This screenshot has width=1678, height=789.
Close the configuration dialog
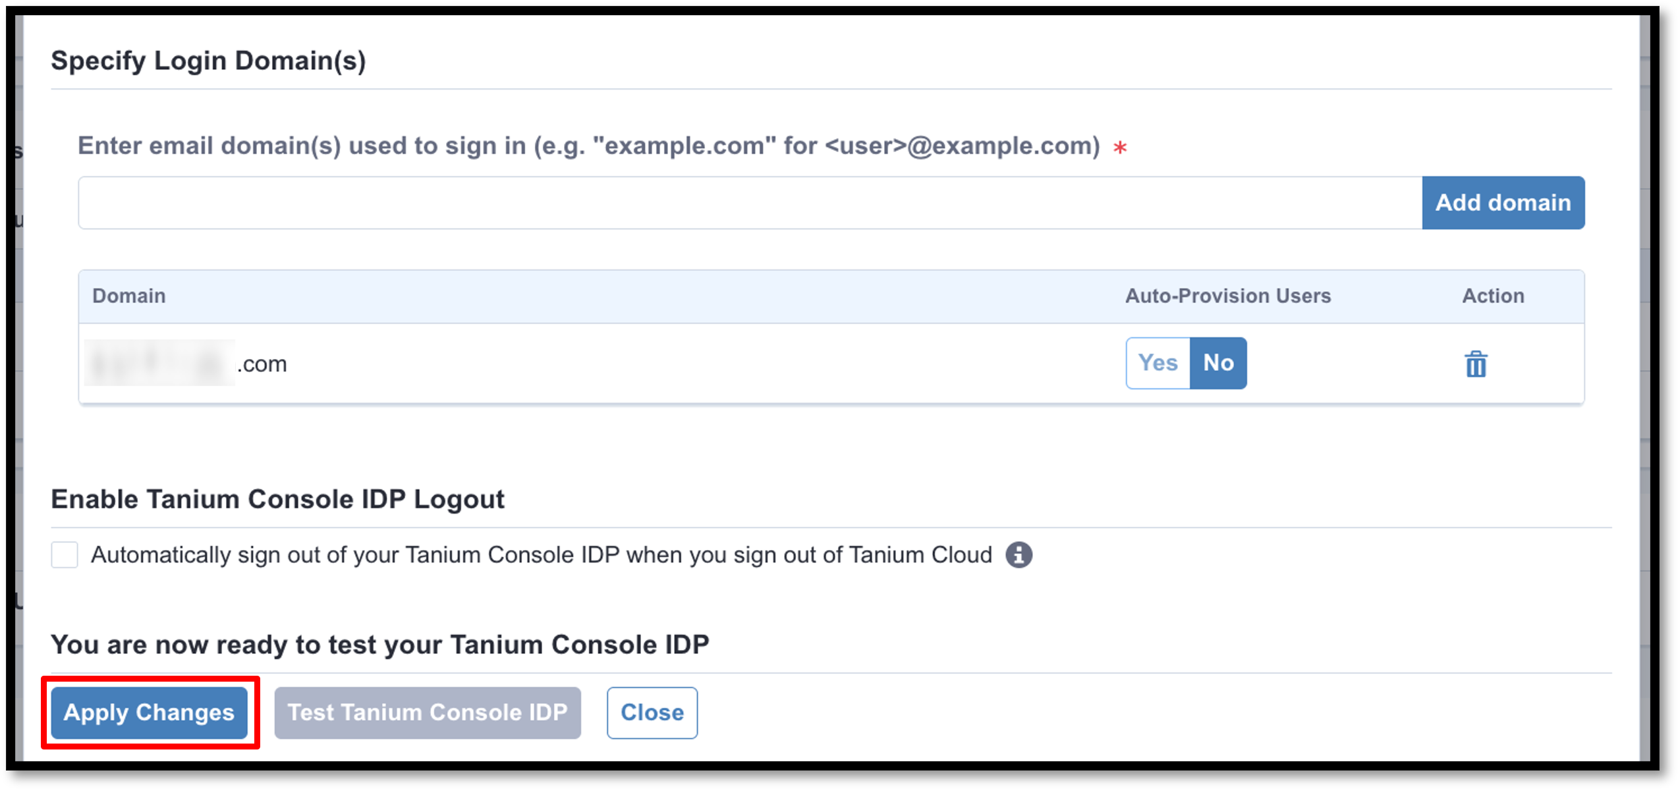[652, 713]
